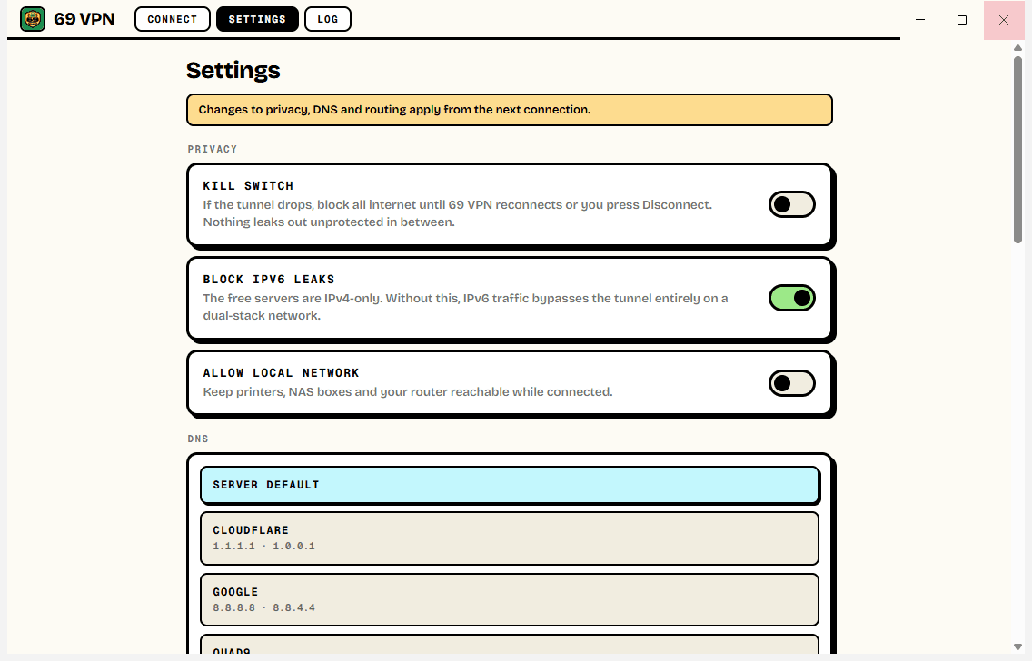Minimize the 69 VPN window
Image resolution: width=1032 pixels, height=661 pixels.
coord(920,20)
